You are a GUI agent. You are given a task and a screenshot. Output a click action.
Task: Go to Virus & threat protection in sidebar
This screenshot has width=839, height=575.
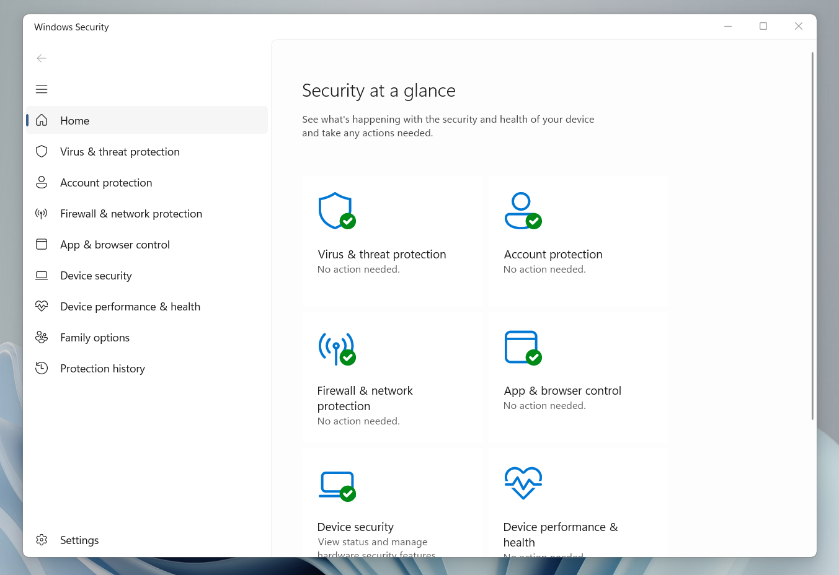[120, 152]
